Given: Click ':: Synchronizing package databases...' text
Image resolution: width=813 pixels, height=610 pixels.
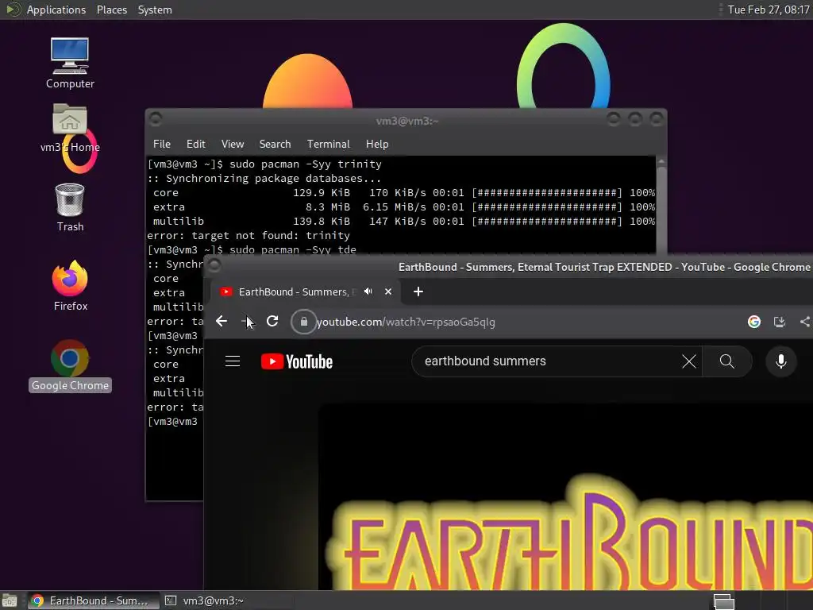Looking at the screenshot, I should click(x=264, y=179).
